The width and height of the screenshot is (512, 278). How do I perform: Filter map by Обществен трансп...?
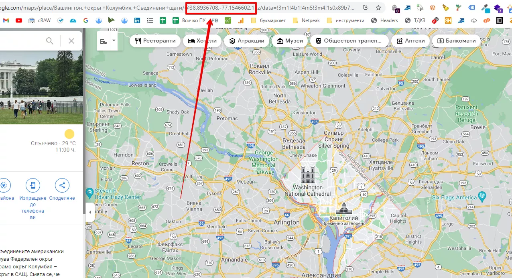pos(349,41)
